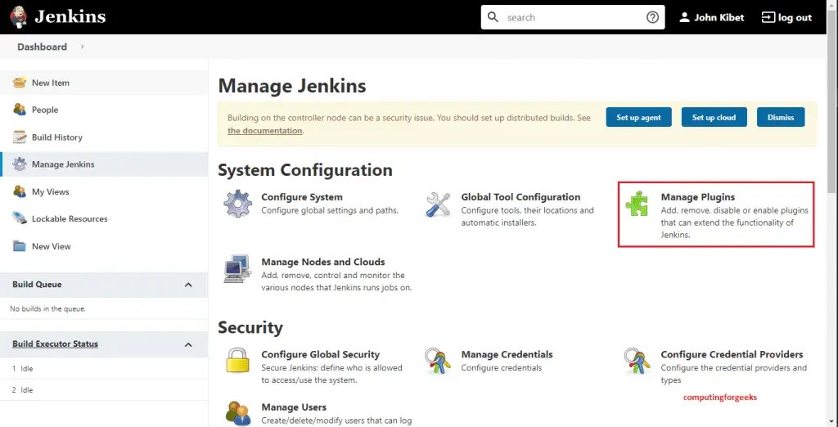
Task: Click the Configure Global Security padlock icon
Action: click(237, 361)
